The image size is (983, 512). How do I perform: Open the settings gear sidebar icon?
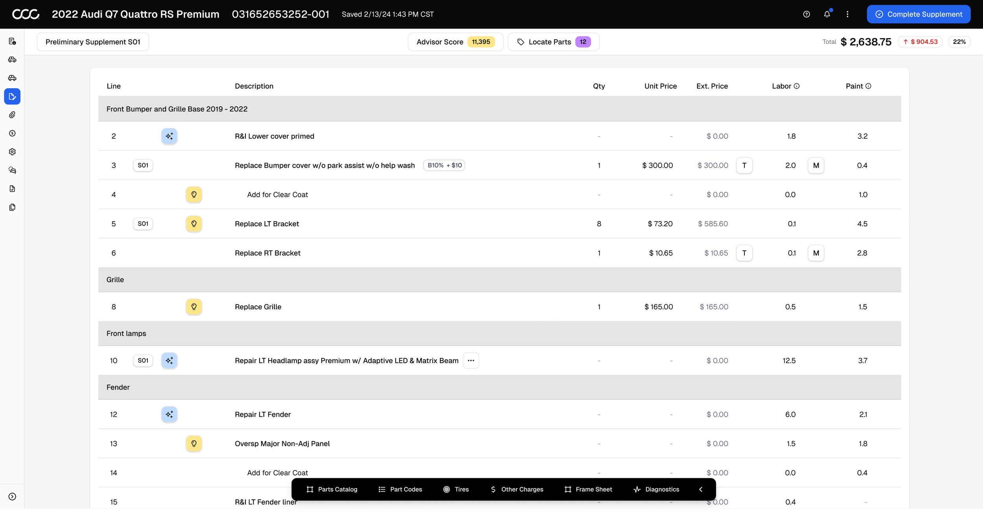[12, 152]
